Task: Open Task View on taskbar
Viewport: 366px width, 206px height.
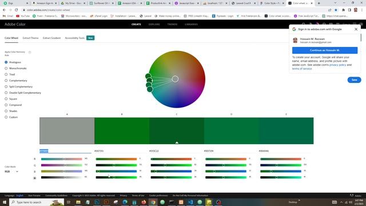Action: pos(69,202)
